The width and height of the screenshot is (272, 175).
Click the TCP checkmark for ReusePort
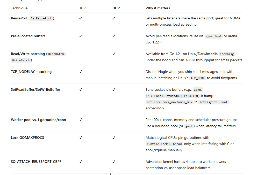[81, 18]
